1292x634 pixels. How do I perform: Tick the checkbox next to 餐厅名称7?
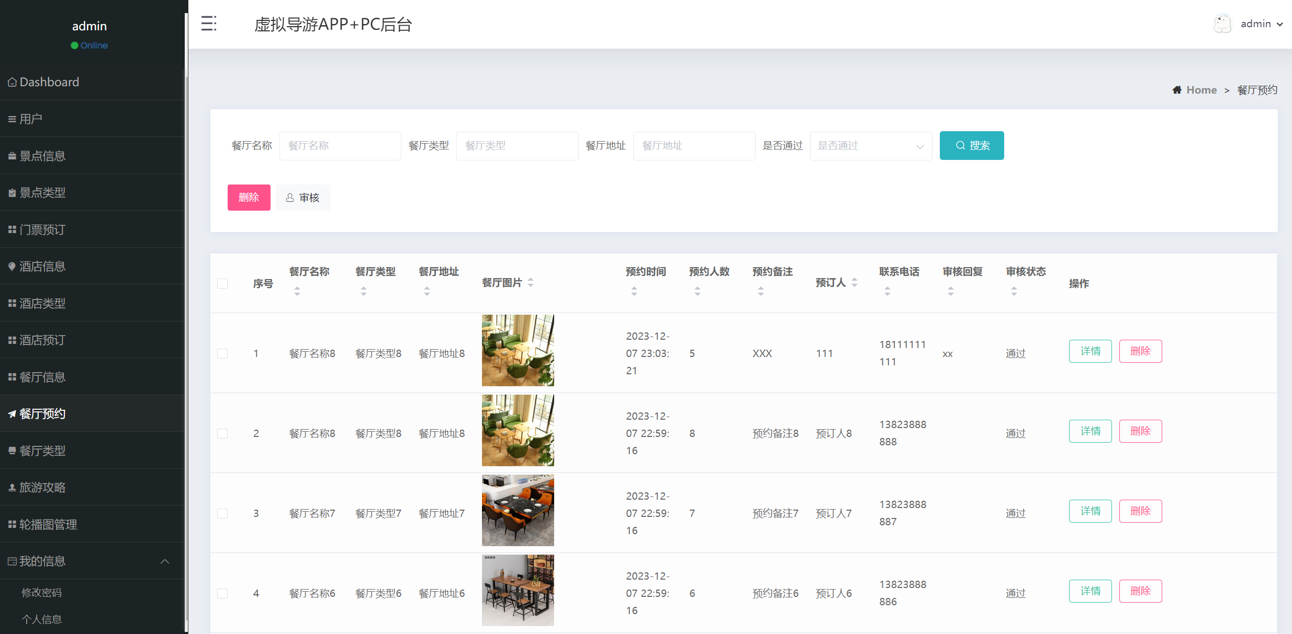pyautogui.click(x=222, y=513)
